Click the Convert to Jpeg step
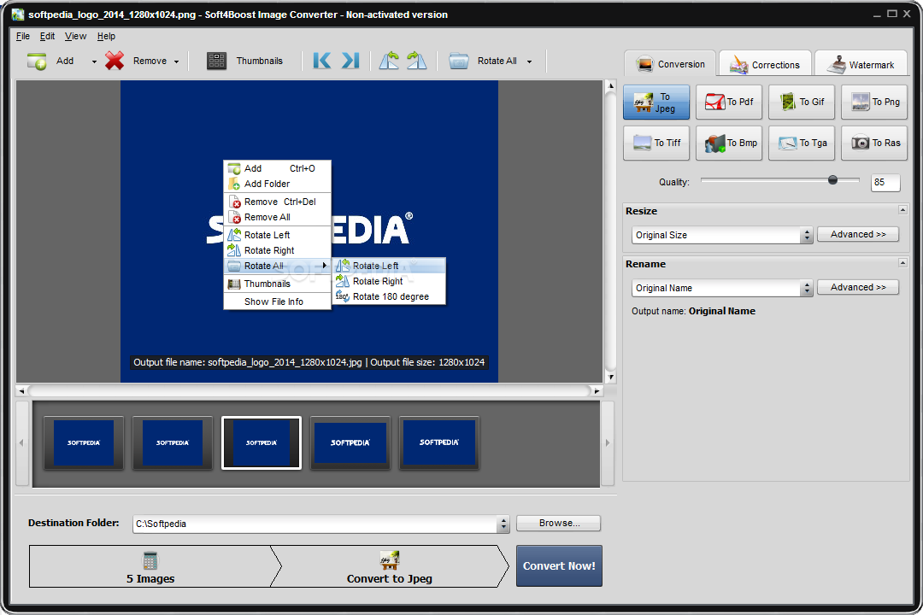The image size is (923, 615). coord(389,567)
